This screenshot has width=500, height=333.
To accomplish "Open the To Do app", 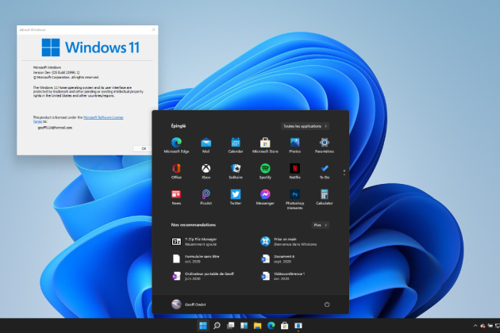I will tap(325, 171).
